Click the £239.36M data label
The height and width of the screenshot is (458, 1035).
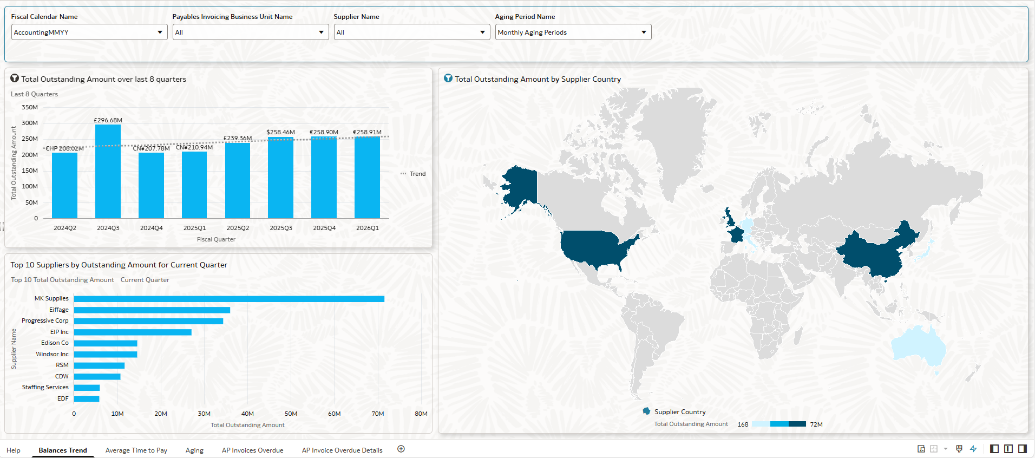coord(238,138)
